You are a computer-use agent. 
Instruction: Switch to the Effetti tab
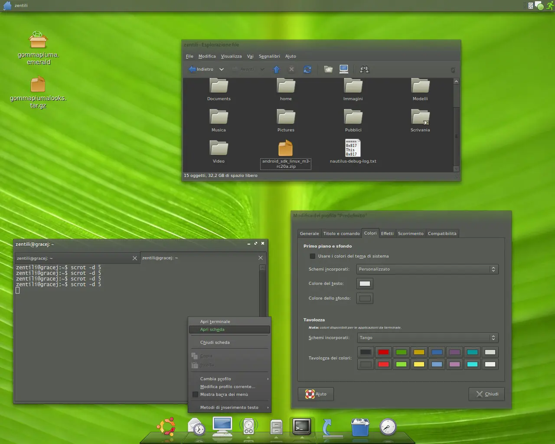[387, 234]
